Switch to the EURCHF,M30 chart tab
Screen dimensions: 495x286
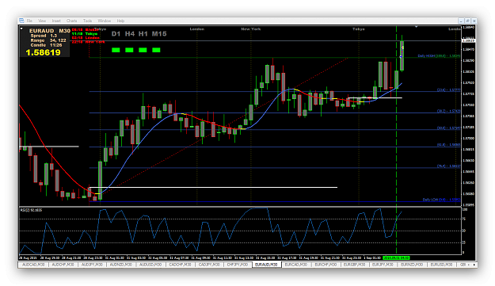pos(326,265)
